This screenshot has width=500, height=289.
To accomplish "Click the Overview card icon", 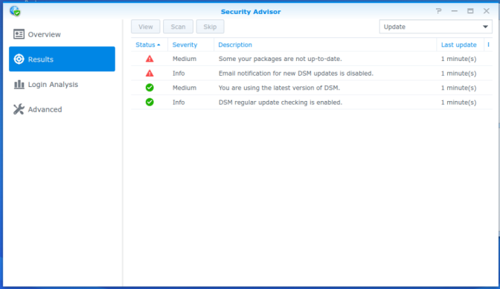I will [19, 34].
